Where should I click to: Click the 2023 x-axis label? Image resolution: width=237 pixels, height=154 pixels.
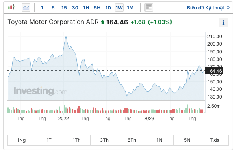click(x=149, y=118)
